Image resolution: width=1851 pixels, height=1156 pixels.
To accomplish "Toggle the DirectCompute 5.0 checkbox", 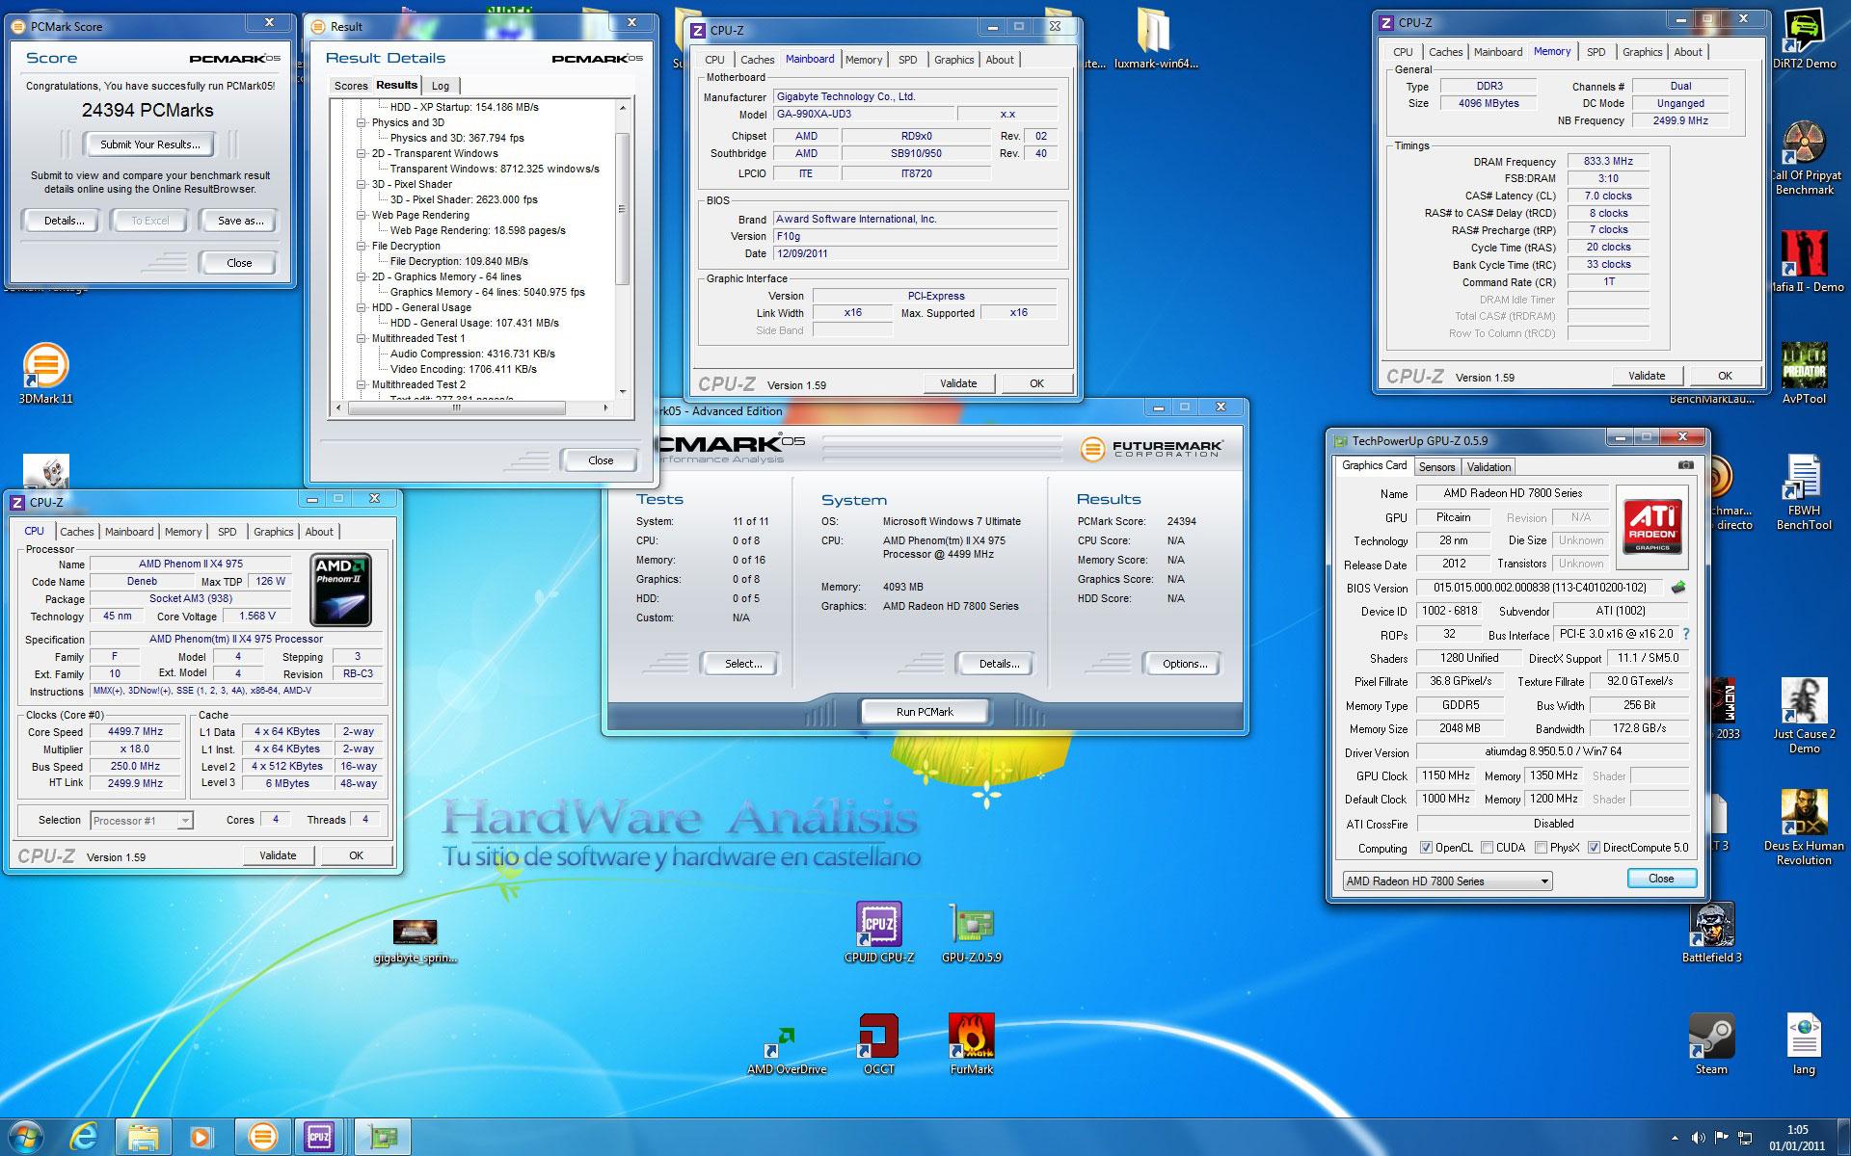I will (1594, 848).
